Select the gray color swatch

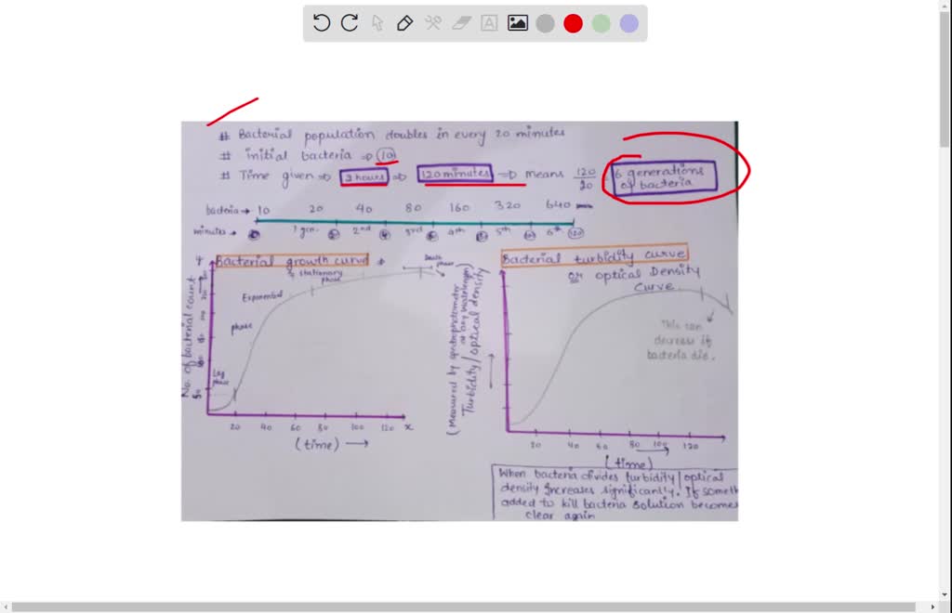coord(545,22)
